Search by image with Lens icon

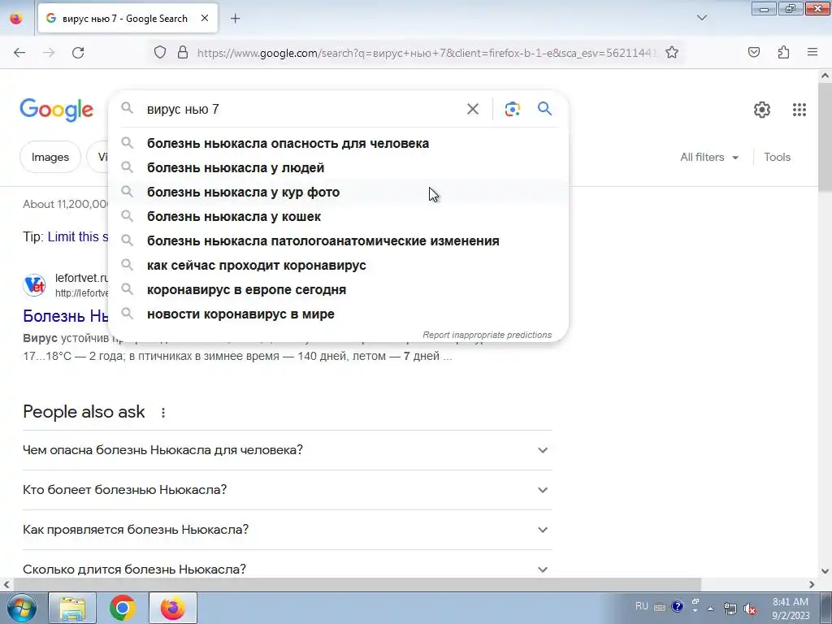[x=512, y=109]
